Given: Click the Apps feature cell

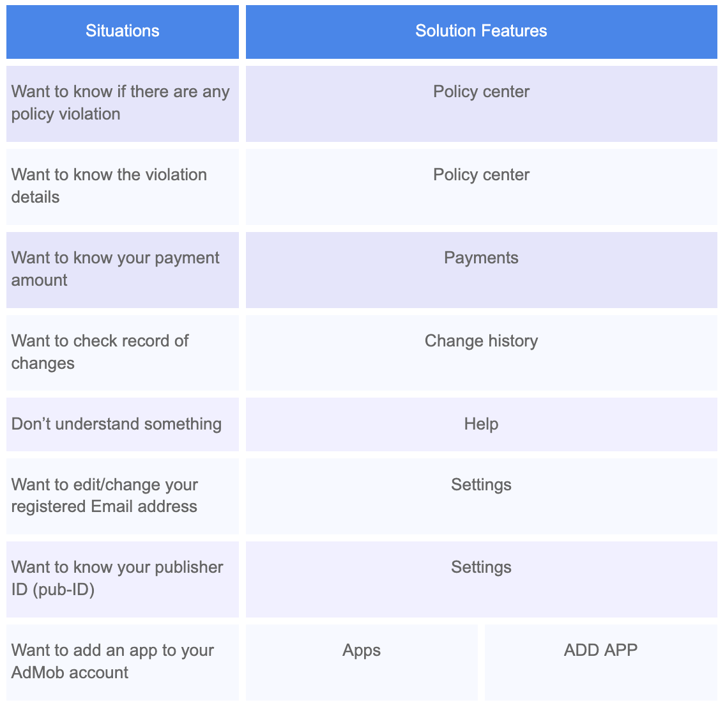Looking at the screenshot, I should 361,662.
